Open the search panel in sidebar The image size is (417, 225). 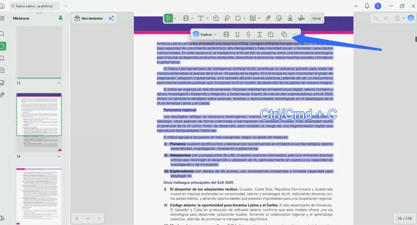(2, 34)
